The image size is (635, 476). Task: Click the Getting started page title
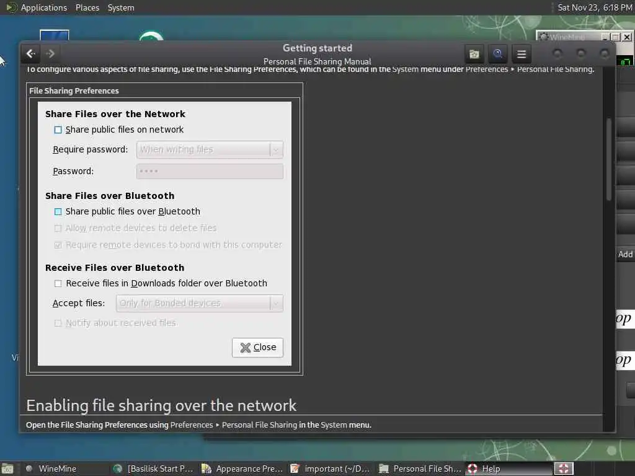[317, 48]
